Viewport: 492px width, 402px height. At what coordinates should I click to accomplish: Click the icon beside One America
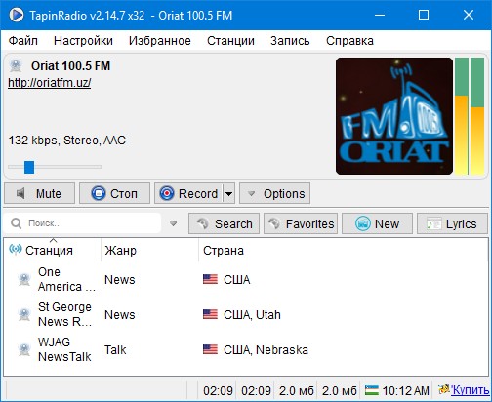(x=24, y=279)
